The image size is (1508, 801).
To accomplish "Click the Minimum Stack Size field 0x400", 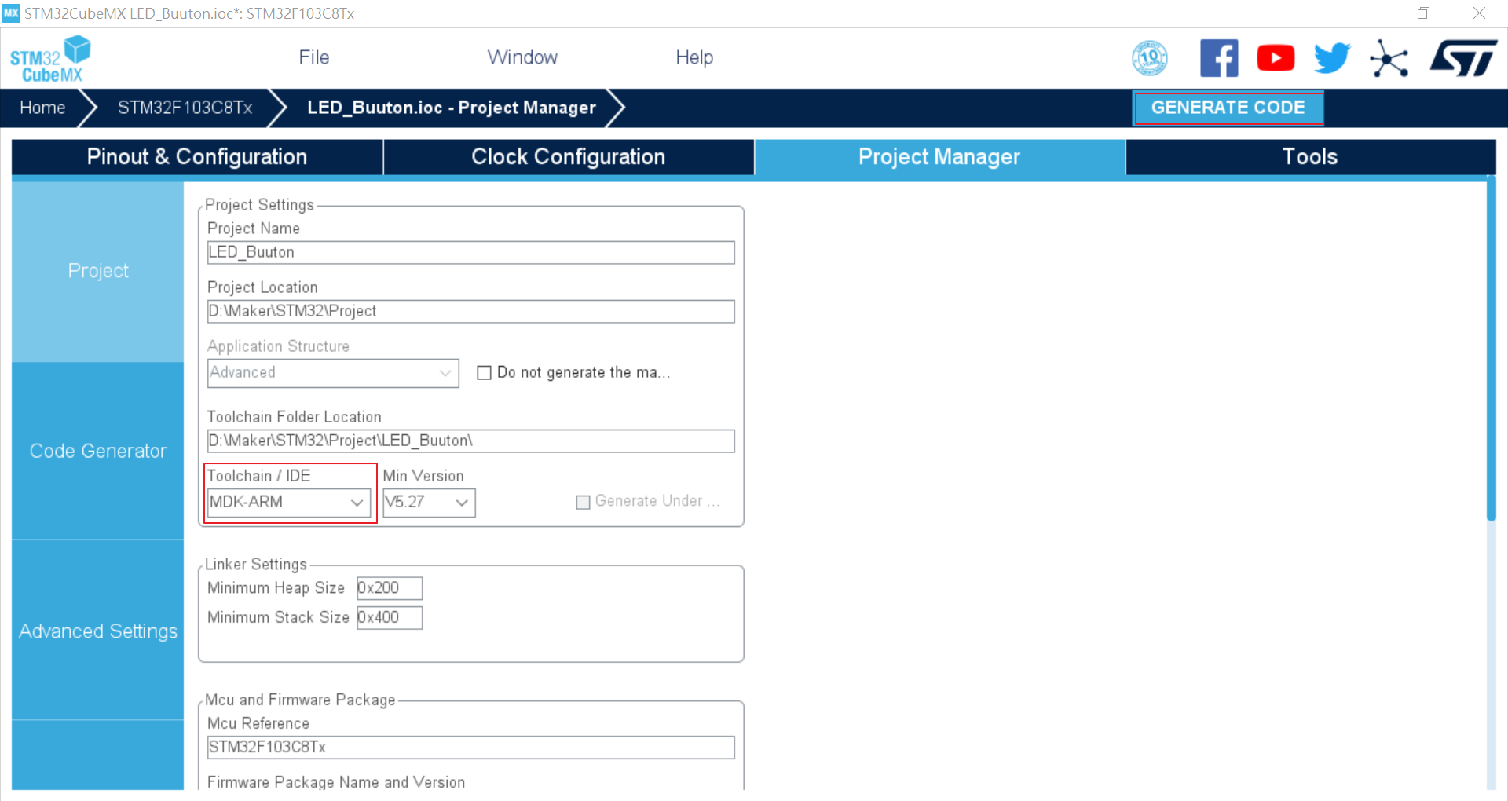I will pyautogui.click(x=390, y=618).
